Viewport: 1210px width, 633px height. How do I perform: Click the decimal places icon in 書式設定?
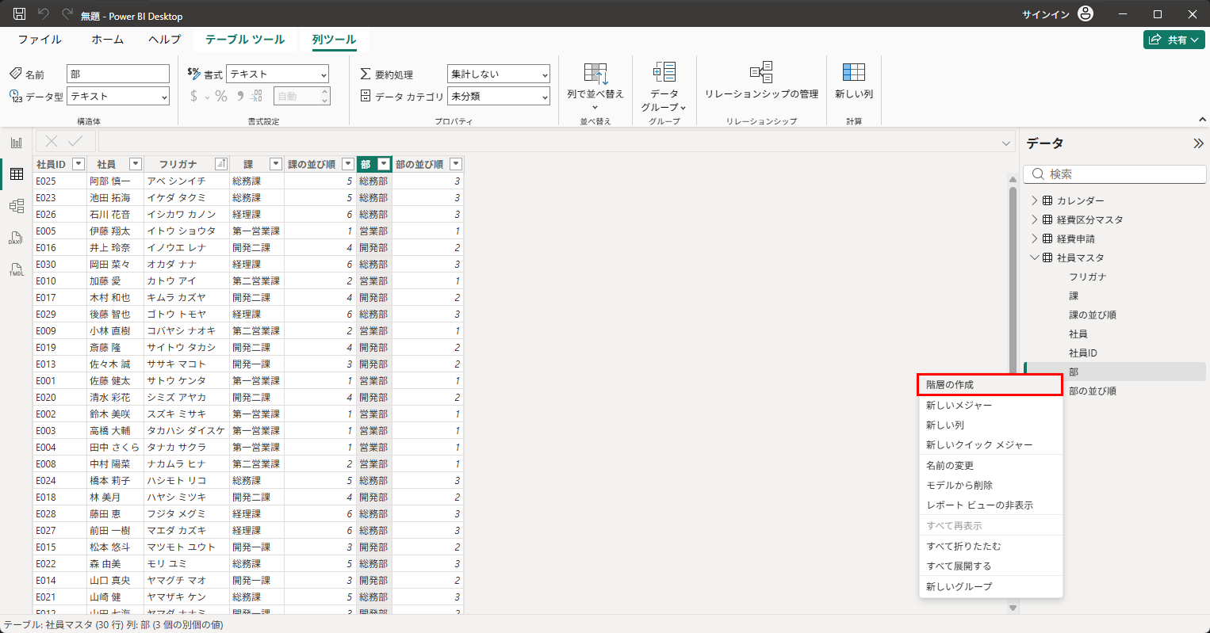click(x=257, y=96)
